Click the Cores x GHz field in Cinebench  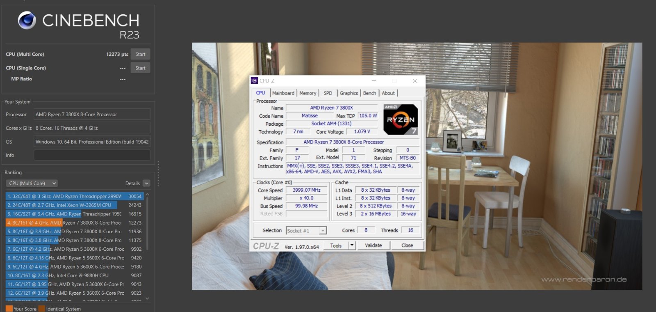tap(92, 128)
